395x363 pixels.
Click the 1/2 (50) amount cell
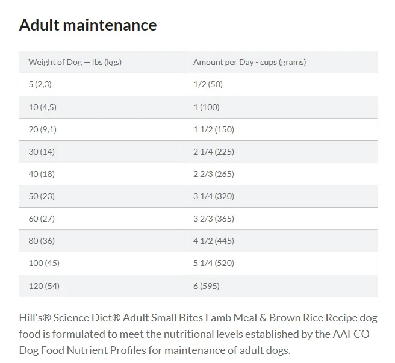(x=281, y=85)
